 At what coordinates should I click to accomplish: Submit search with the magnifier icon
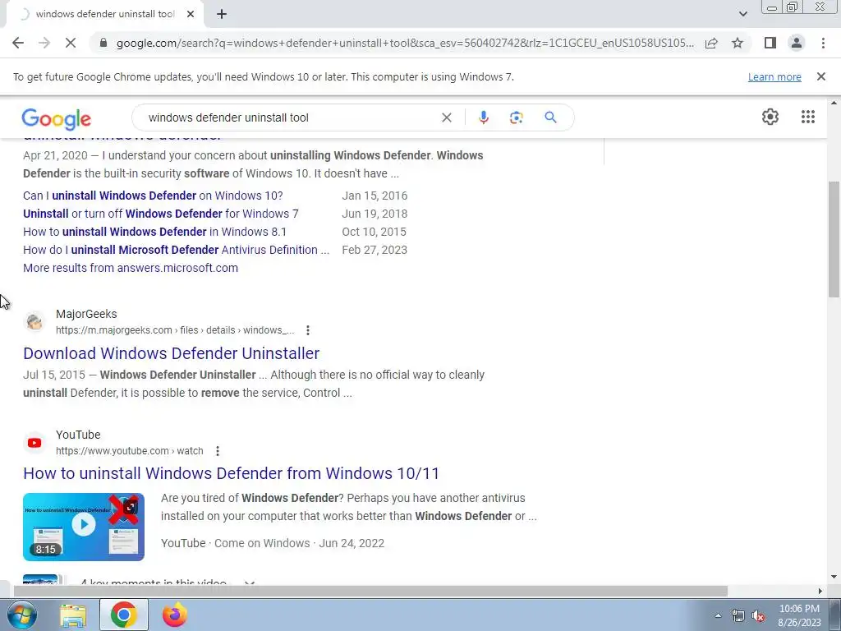click(550, 117)
